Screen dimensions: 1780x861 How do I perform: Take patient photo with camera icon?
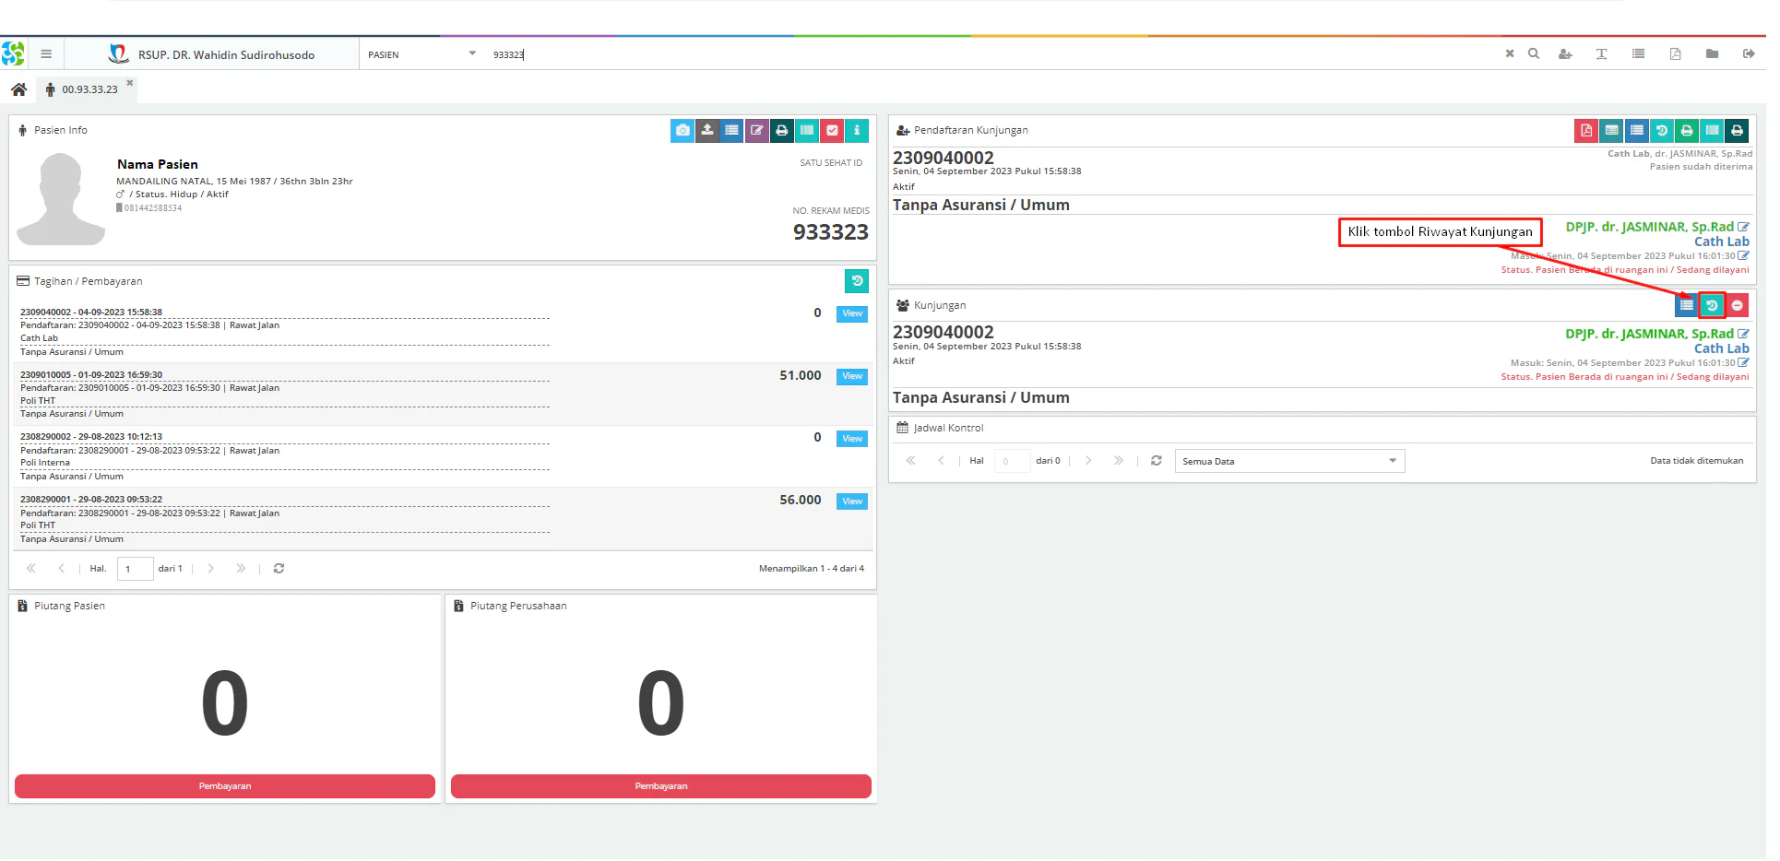(x=682, y=131)
